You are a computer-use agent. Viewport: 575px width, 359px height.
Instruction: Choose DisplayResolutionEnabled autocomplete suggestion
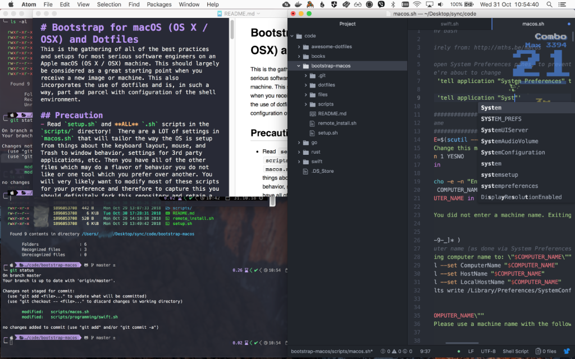526,197
